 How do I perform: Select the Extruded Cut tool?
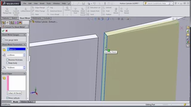pyautogui.click(x=93, y=7)
